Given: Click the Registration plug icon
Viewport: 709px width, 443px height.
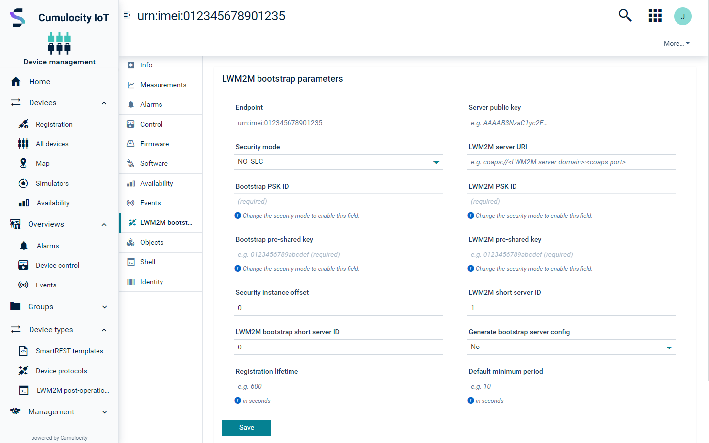Looking at the screenshot, I should pyautogui.click(x=23, y=124).
